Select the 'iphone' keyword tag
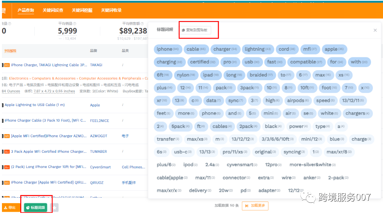Screen dimensions: 383x214 point(168,49)
